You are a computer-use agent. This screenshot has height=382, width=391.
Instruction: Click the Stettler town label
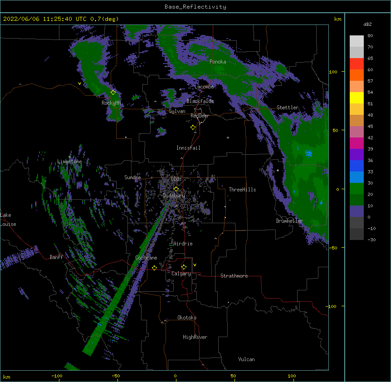click(x=288, y=108)
